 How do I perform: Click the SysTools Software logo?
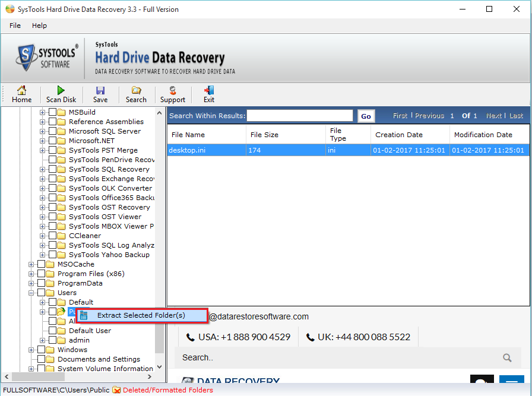(47, 58)
